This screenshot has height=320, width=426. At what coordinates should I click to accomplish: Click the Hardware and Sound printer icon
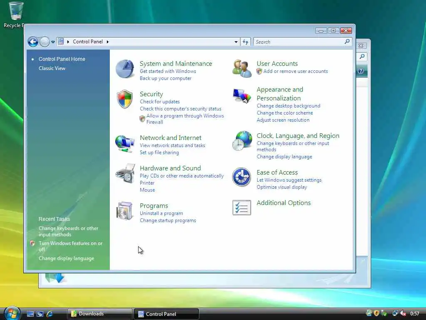[125, 173]
